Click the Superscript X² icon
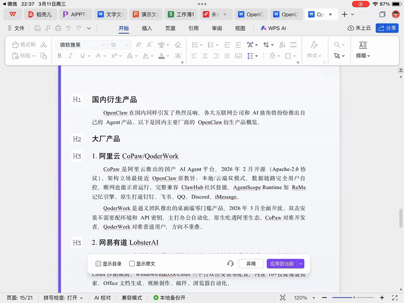The image size is (404, 303). pyautogui.click(x=114, y=56)
